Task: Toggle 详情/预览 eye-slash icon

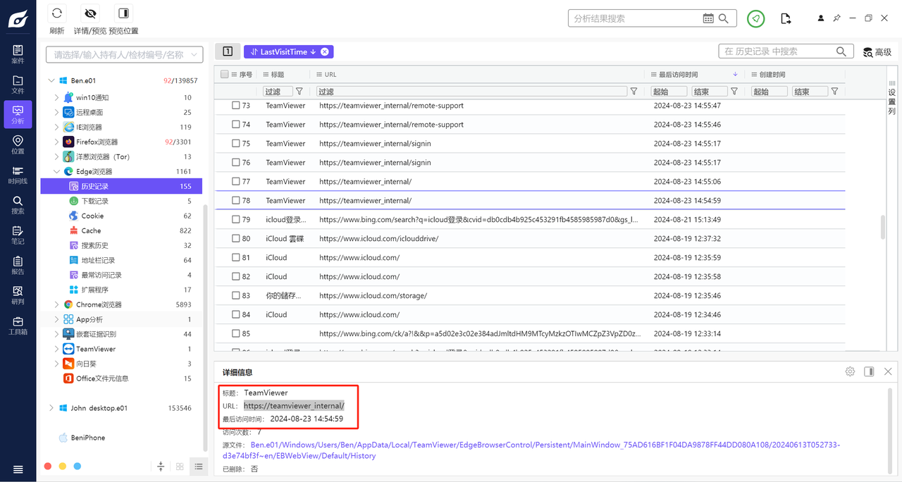Action: 90,13
